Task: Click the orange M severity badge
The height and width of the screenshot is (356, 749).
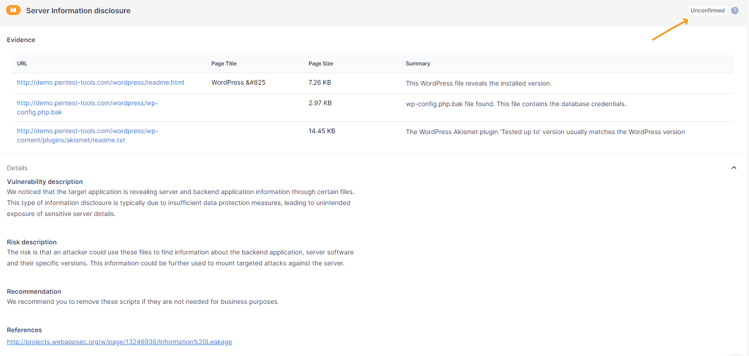Action: point(13,10)
